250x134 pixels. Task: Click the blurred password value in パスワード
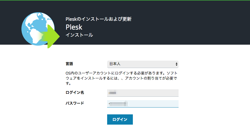[119, 104]
